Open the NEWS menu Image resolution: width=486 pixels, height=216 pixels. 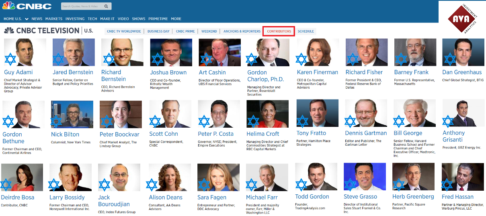point(37,19)
